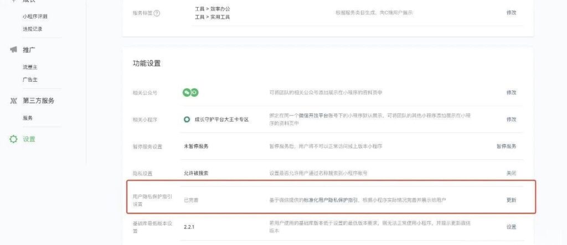
Task: Click the gear icon next to 设置 in sidebar
Action: (x=13, y=140)
